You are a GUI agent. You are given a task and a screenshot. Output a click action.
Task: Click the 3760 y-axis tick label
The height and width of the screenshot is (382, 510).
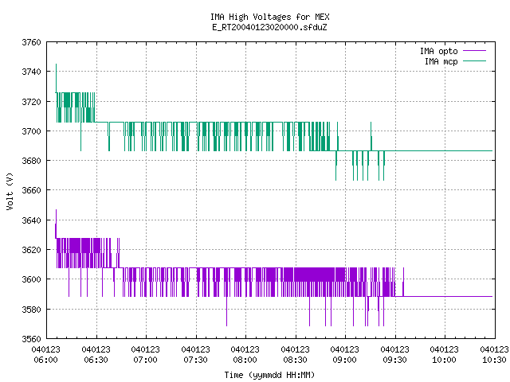(32, 42)
